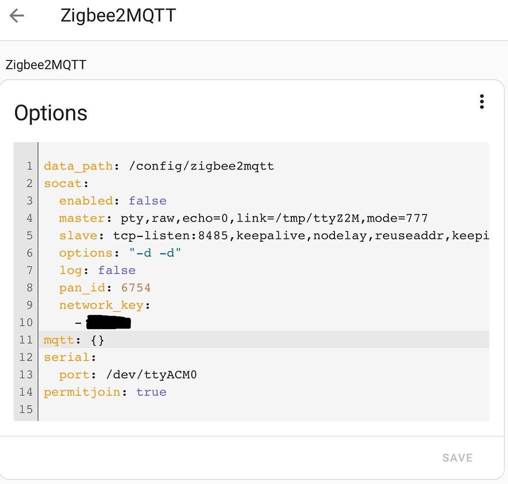The image size is (508, 484).
Task: Click the redacted network key entry
Action: pyautogui.click(x=108, y=322)
